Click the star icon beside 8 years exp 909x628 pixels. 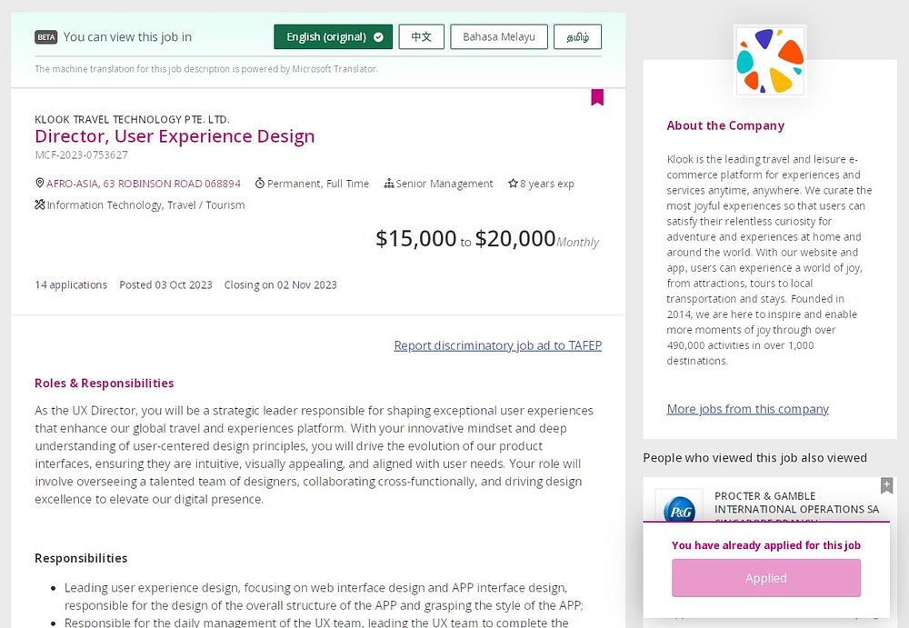513,184
